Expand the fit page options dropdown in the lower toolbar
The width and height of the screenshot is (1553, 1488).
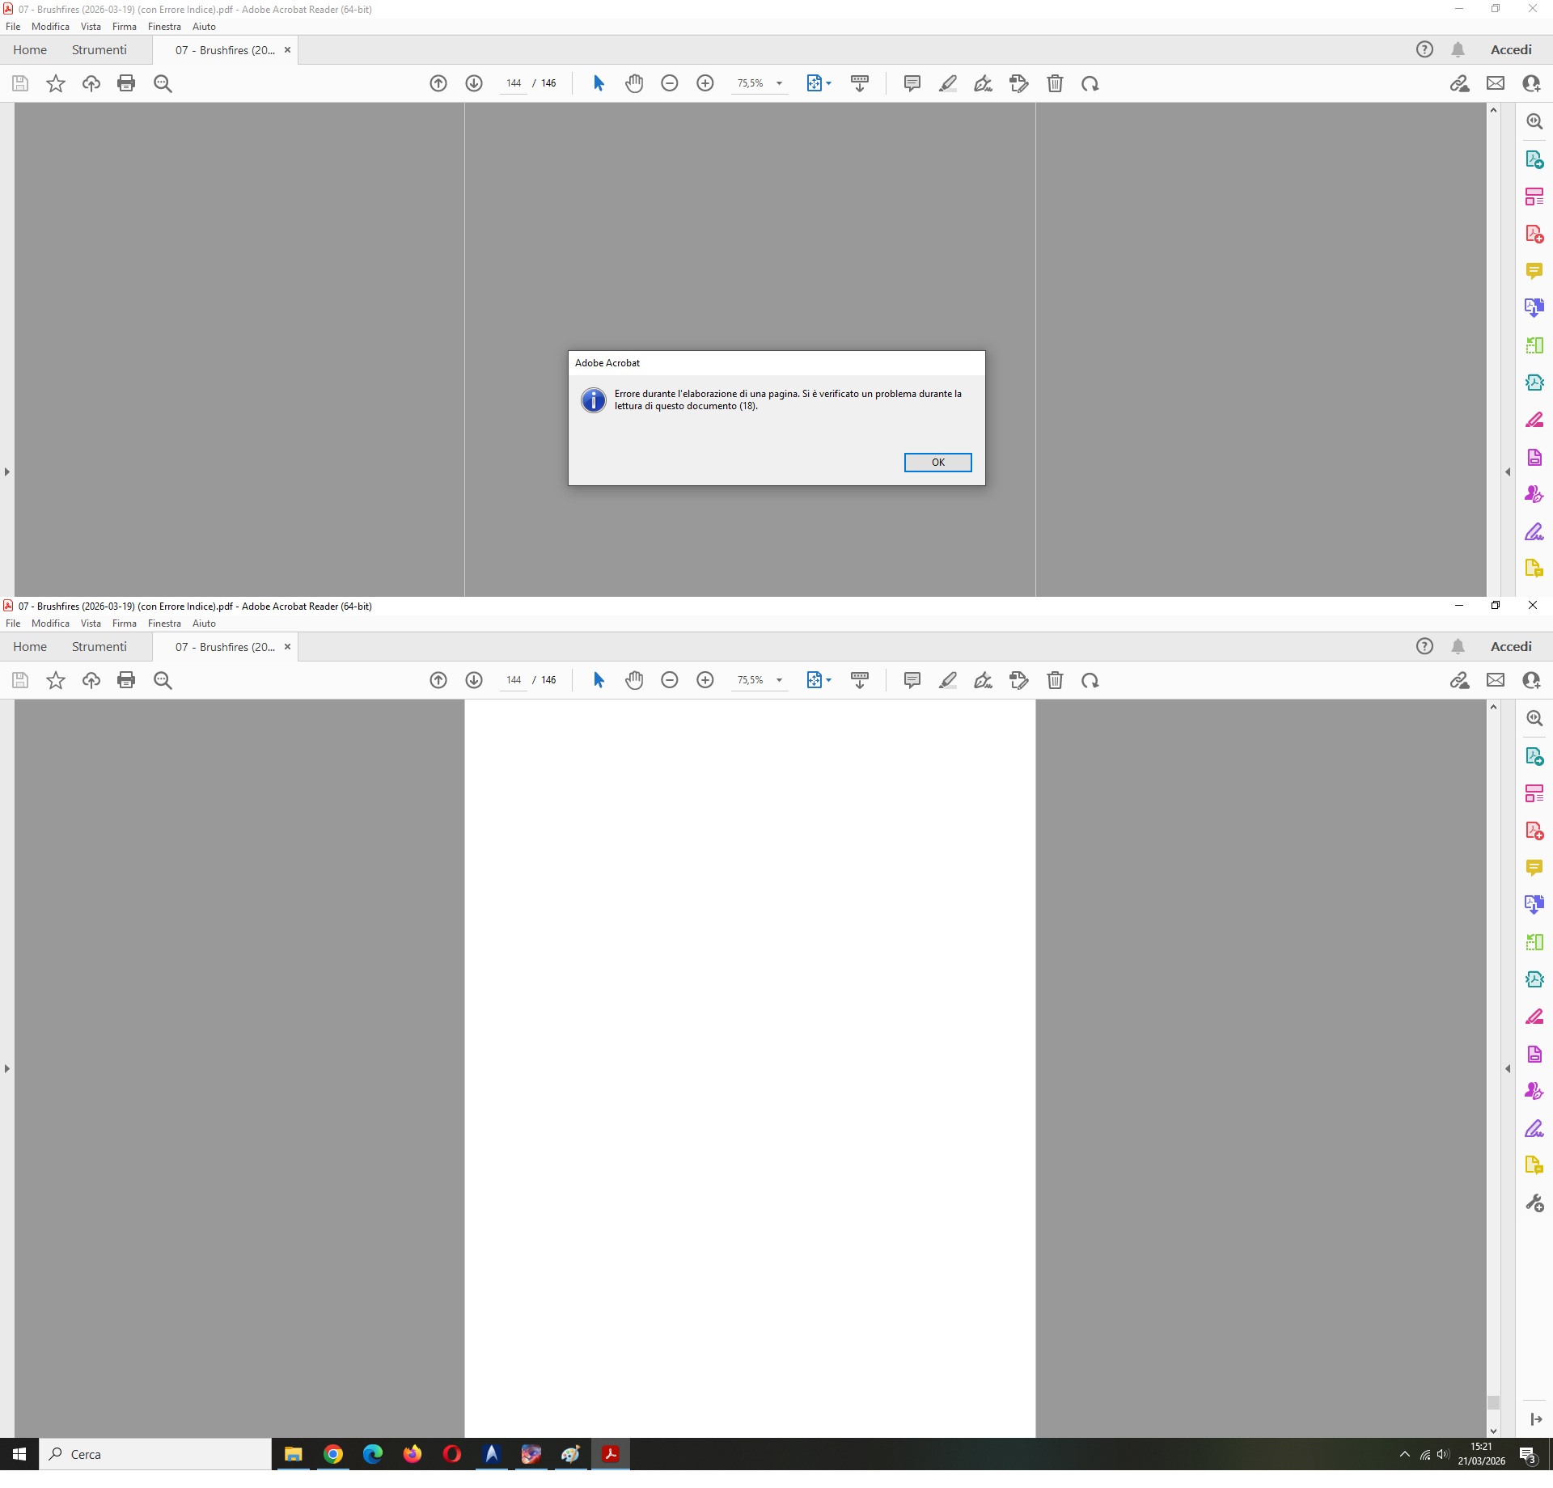[x=828, y=680]
